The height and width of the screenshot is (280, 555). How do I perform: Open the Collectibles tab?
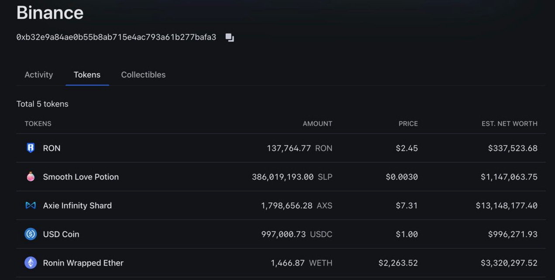(x=143, y=75)
